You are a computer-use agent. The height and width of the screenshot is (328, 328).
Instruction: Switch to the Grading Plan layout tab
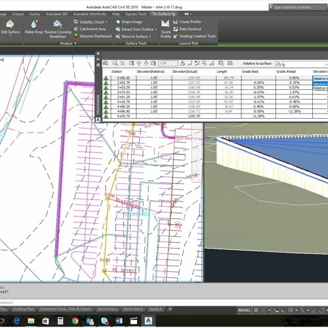[24, 309]
